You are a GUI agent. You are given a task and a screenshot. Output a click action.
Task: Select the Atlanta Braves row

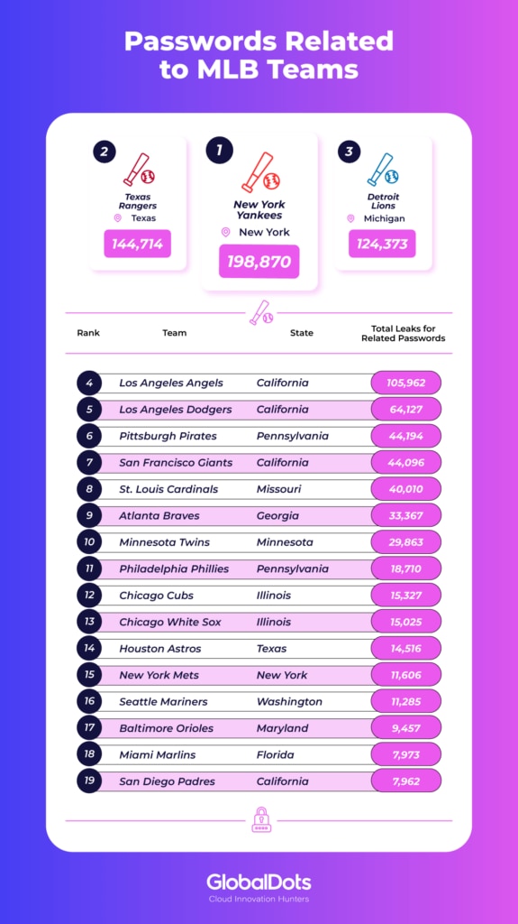tap(259, 515)
